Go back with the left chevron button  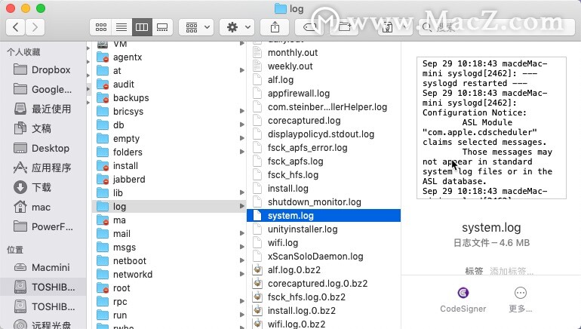click(x=16, y=27)
